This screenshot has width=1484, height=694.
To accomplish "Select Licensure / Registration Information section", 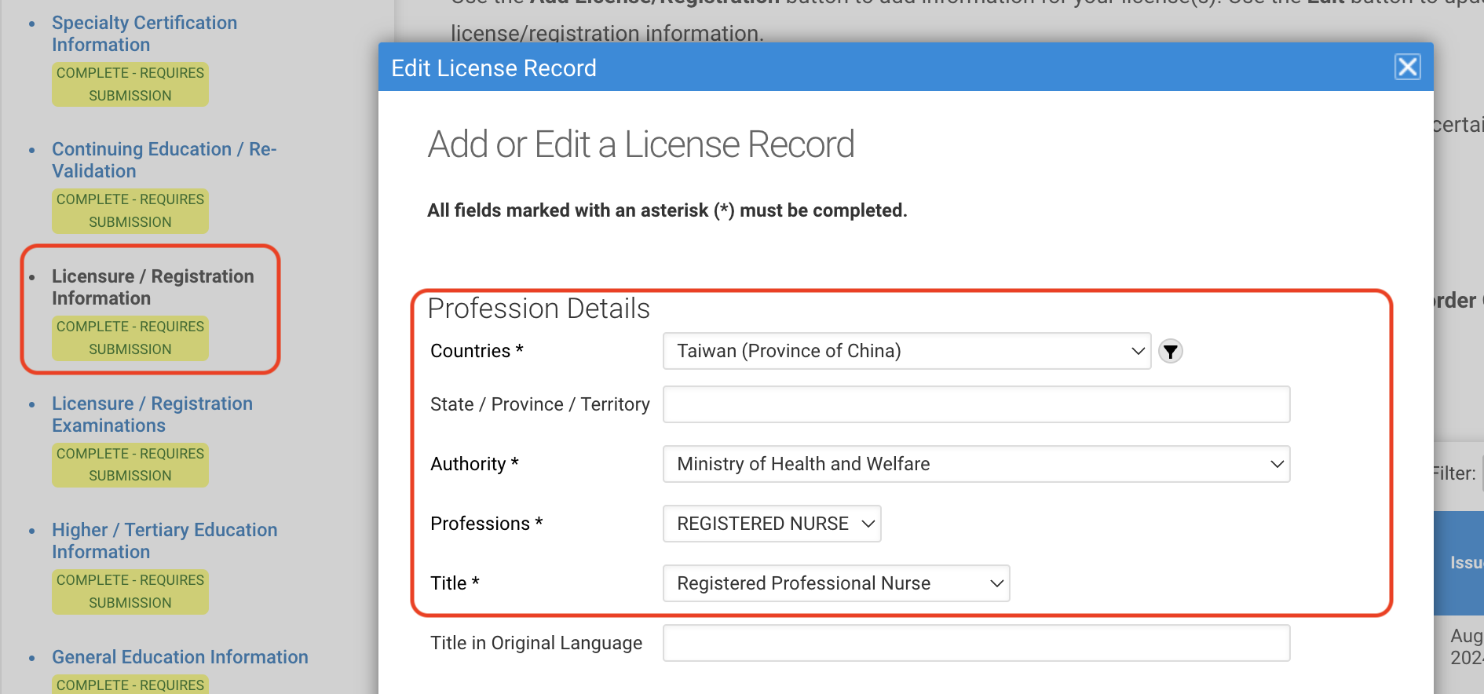I will [152, 287].
